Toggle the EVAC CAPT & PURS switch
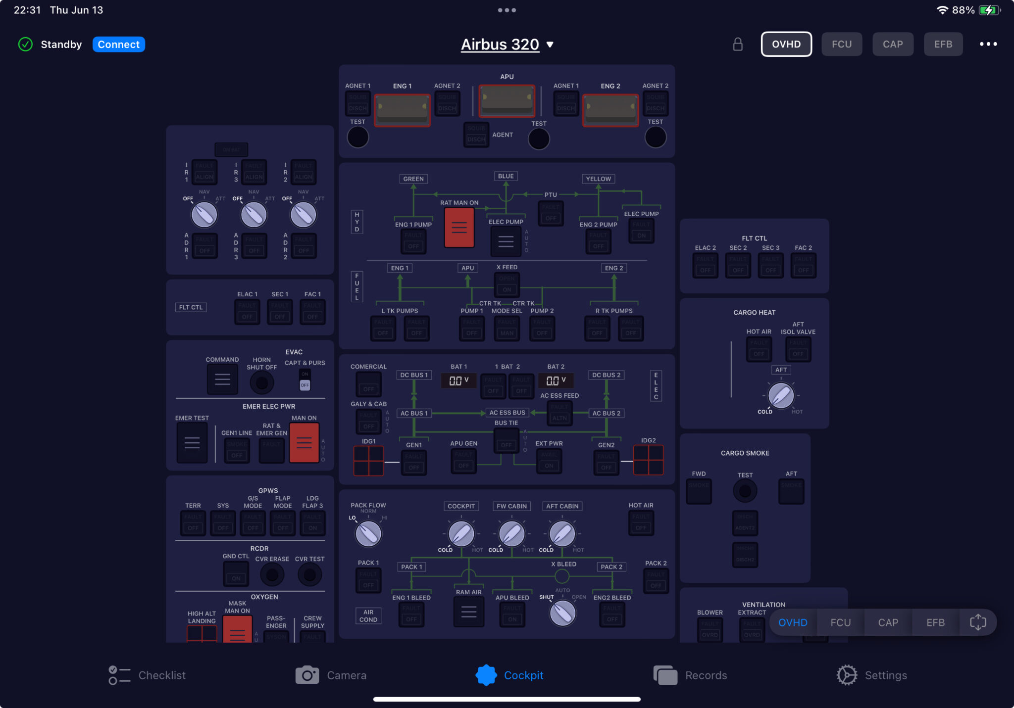The height and width of the screenshot is (708, 1014). (305, 379)
